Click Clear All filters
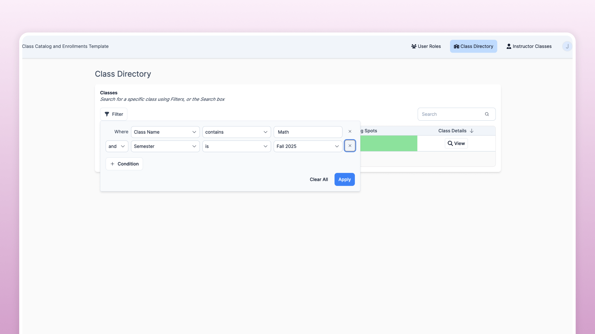 click(x=319, y=179)
